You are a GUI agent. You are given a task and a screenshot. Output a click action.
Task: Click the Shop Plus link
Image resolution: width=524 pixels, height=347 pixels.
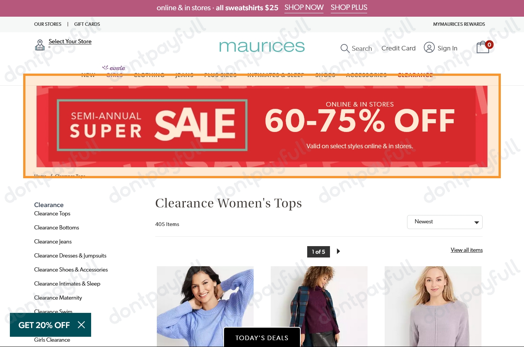(x=349, y=8)
